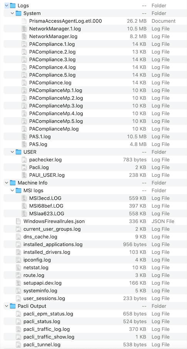The width and height of the screenshot is (187, 349).
Task: Click the PAS.log file icon
Action: (x=24, y=144)
